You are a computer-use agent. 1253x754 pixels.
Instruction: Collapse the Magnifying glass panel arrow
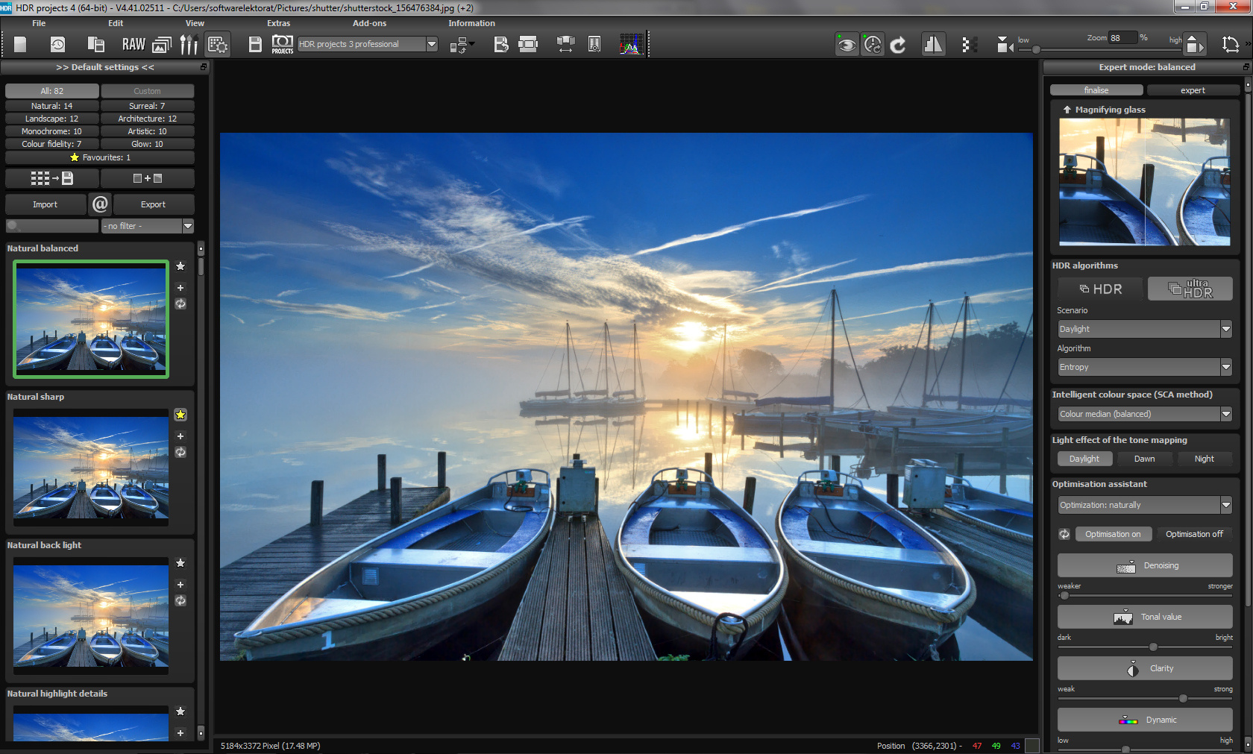1067,110
